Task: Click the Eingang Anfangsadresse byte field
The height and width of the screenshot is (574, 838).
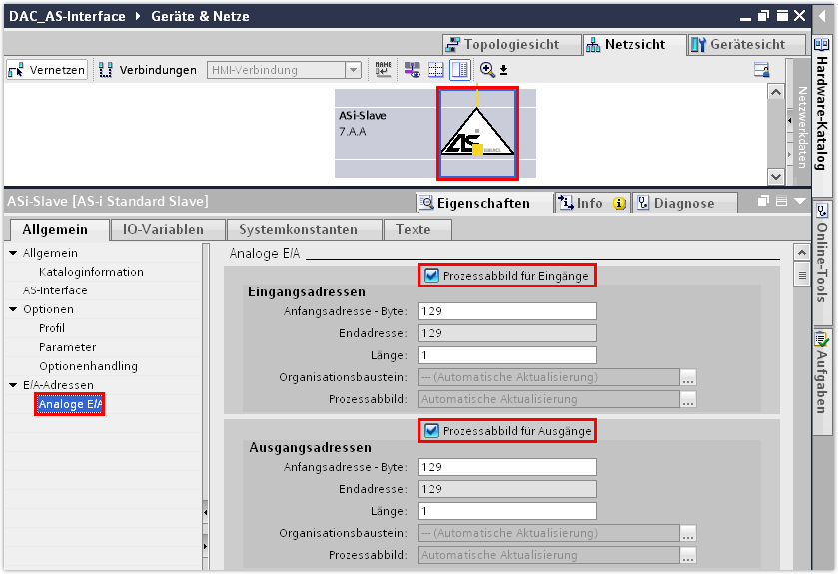Action: [x=506, y=311]
